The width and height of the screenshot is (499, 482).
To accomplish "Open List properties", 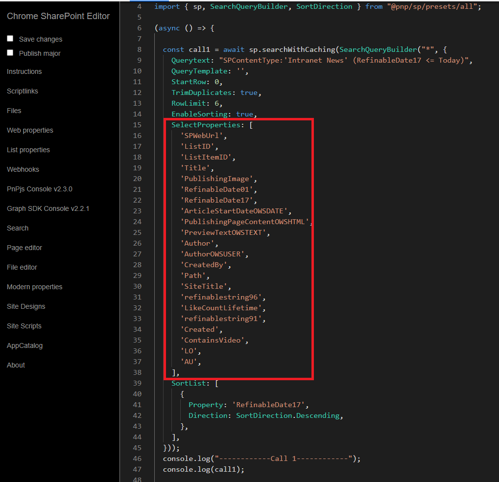I will (x=28, y=150).
